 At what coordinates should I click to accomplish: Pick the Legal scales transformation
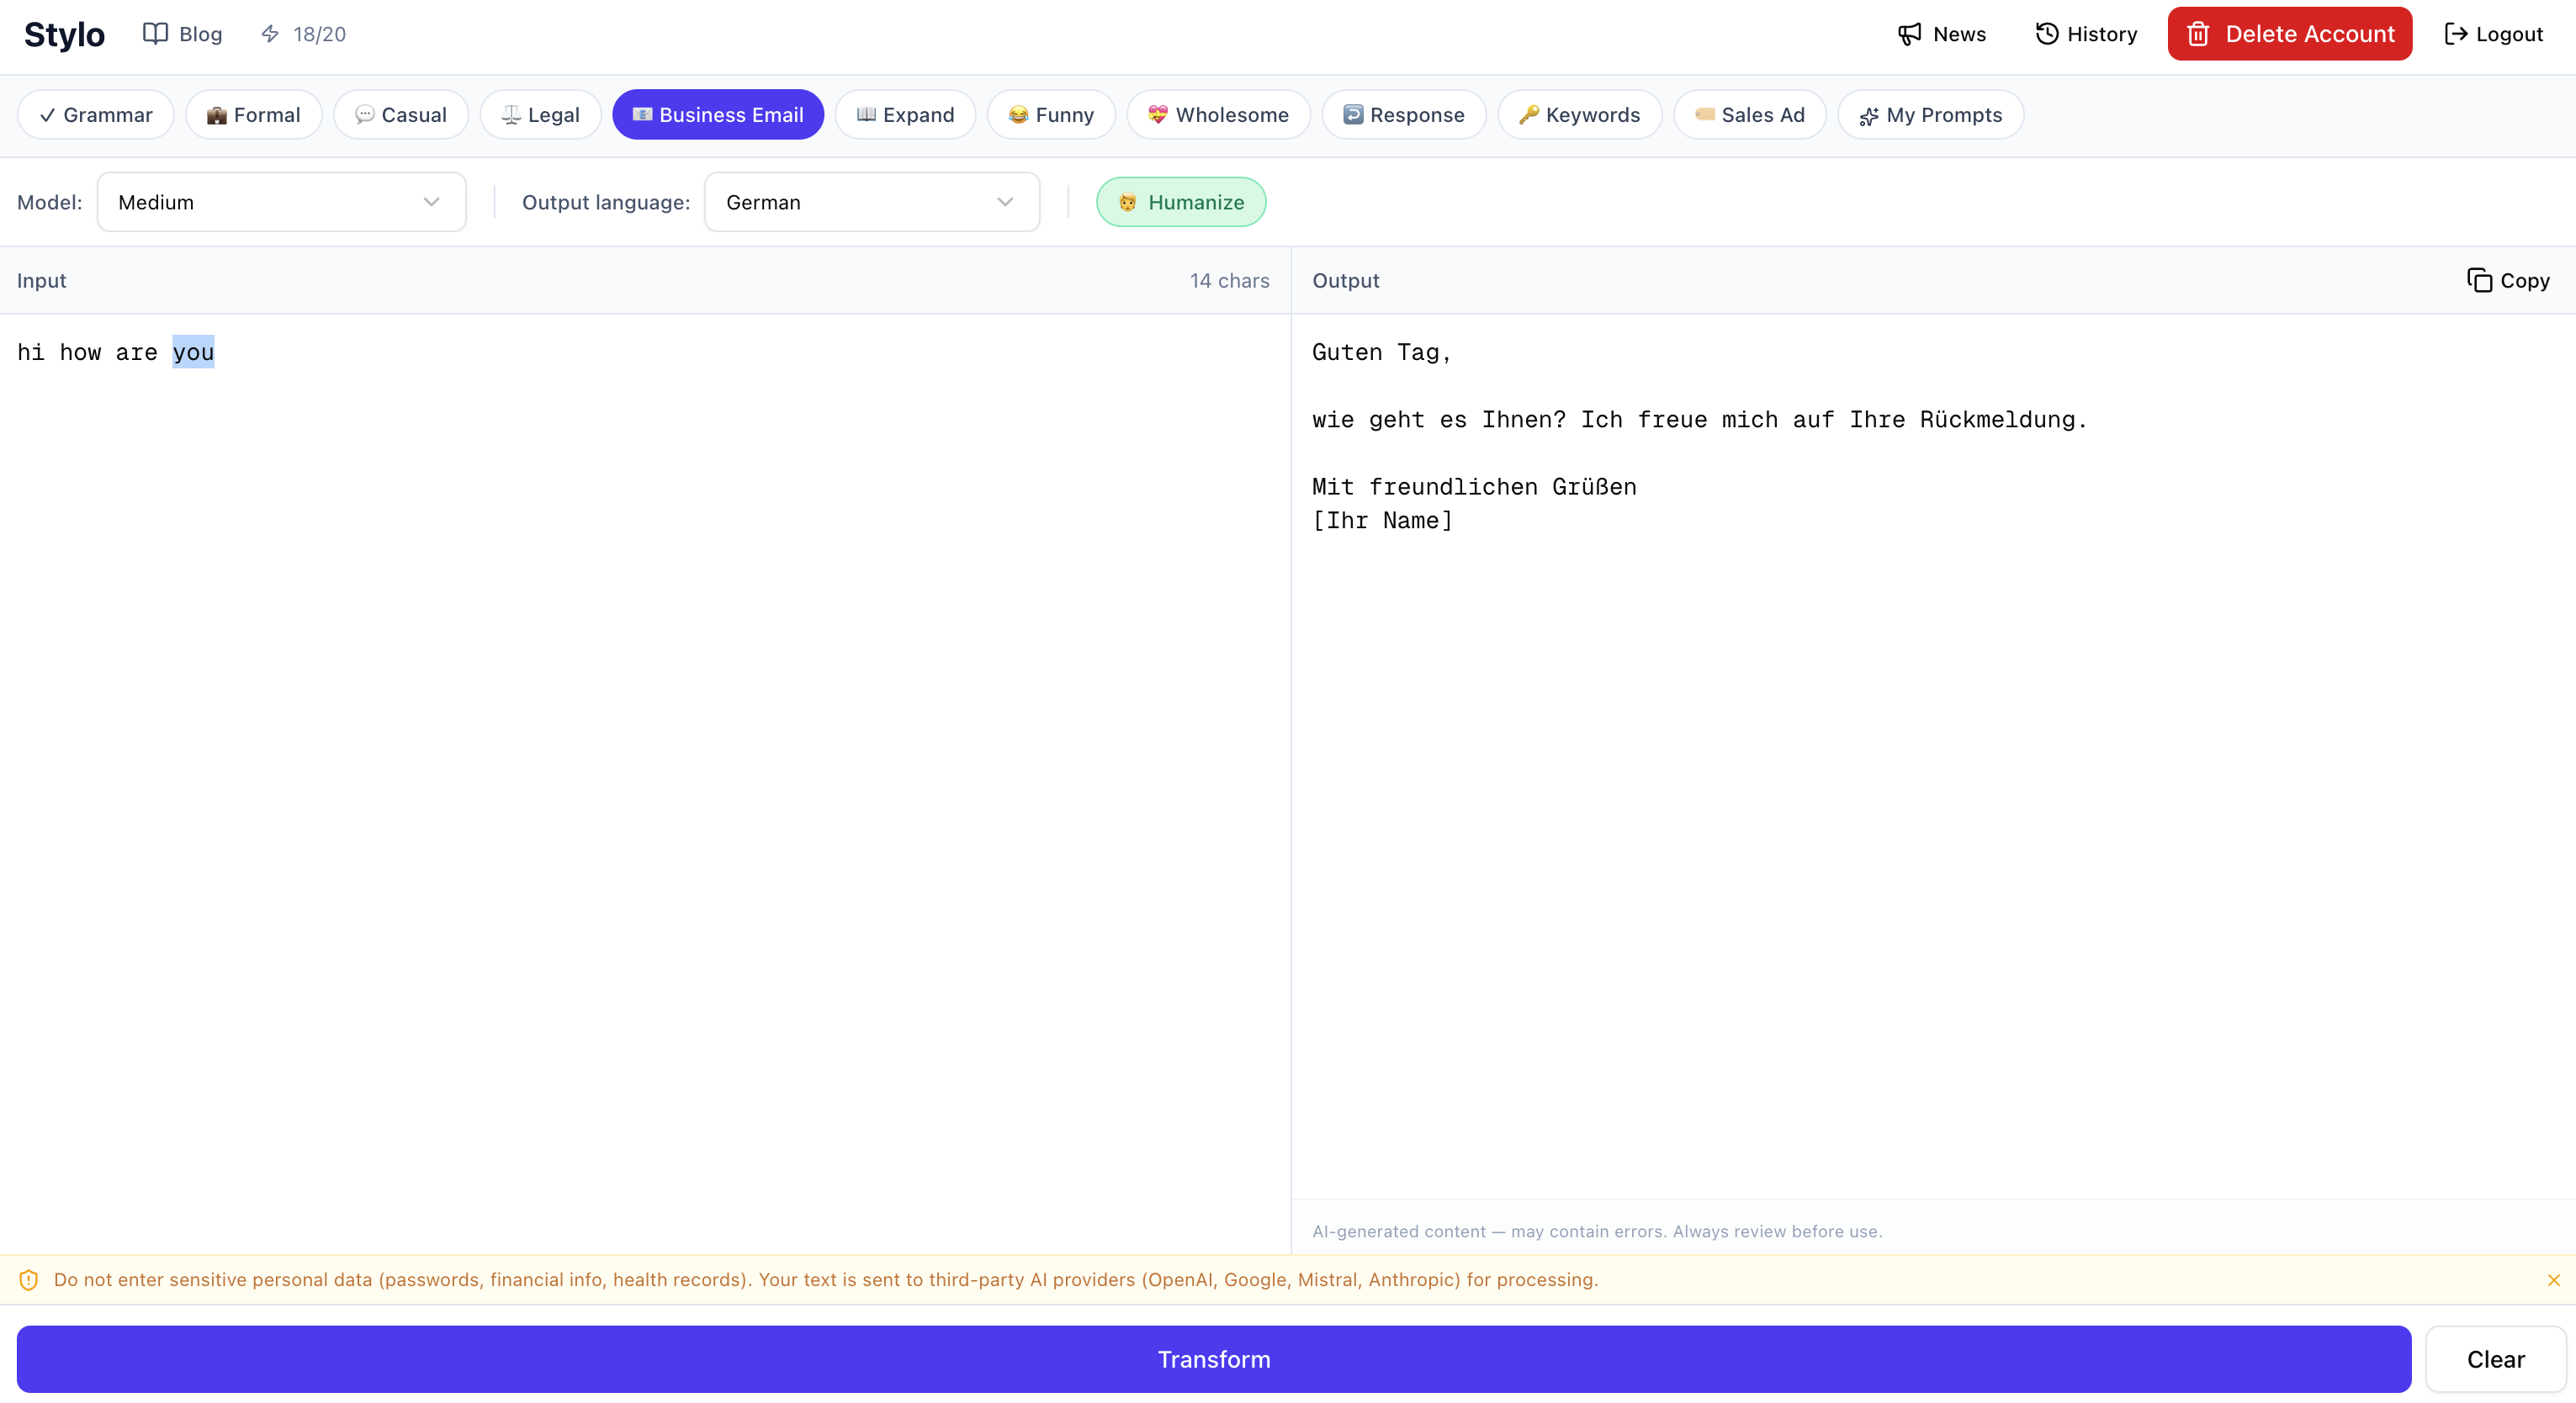pyautogui.click(x=539, y=114)
